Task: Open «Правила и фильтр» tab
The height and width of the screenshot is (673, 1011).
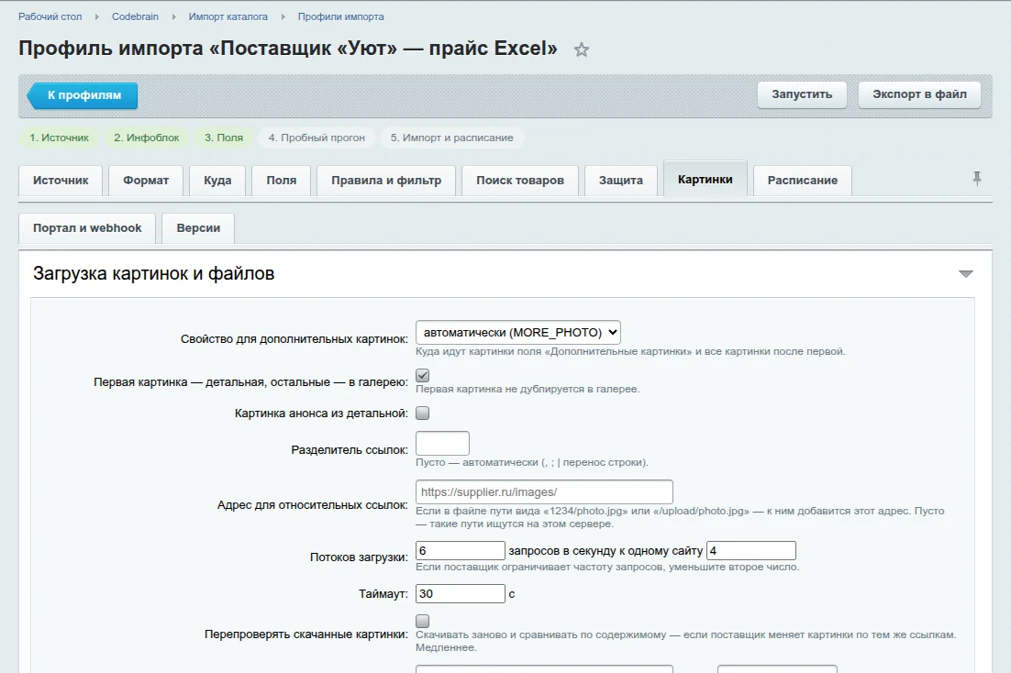Action: tap(386, 181)
